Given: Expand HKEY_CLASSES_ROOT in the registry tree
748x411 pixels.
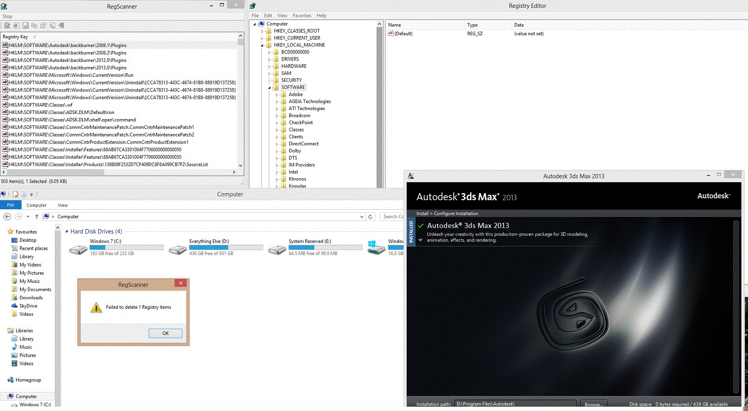Looking at the screenshot, I should click(262, 31).
